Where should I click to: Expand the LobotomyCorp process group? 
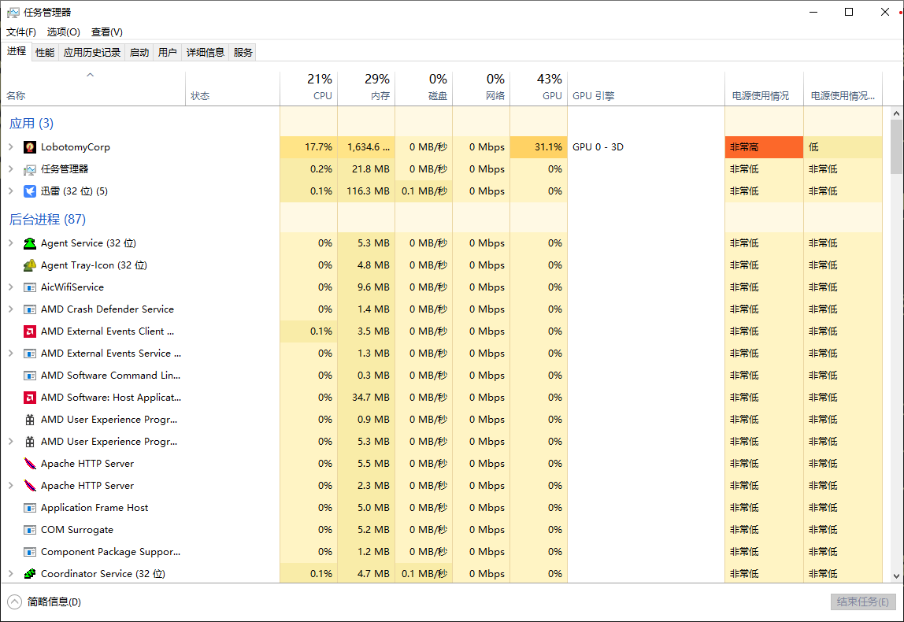pos(10,147)
